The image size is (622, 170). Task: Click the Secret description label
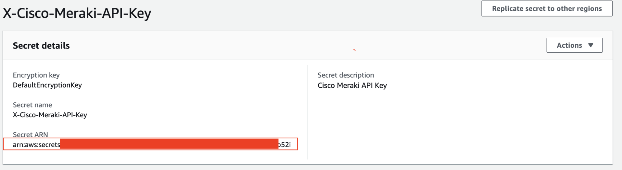click(x=346, y=75)
